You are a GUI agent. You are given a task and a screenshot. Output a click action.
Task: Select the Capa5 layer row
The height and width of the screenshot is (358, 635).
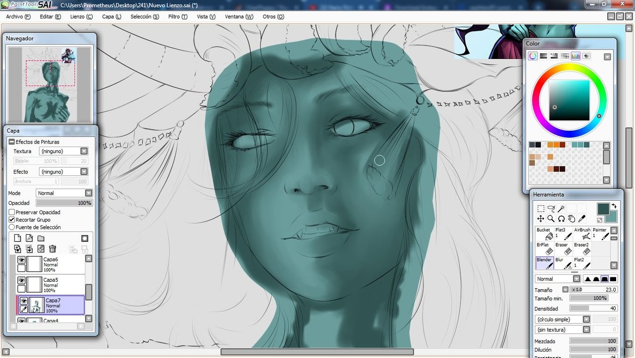[x=50, y=285]
